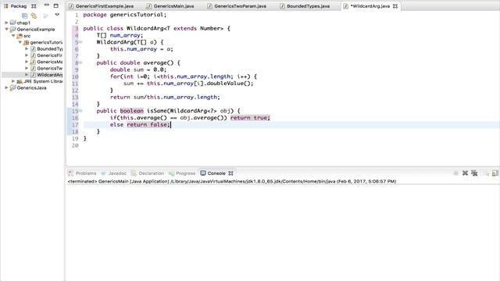Click 'double sum = 0.0;' line
Screen dimensions: 500x281
click(138, 69)
